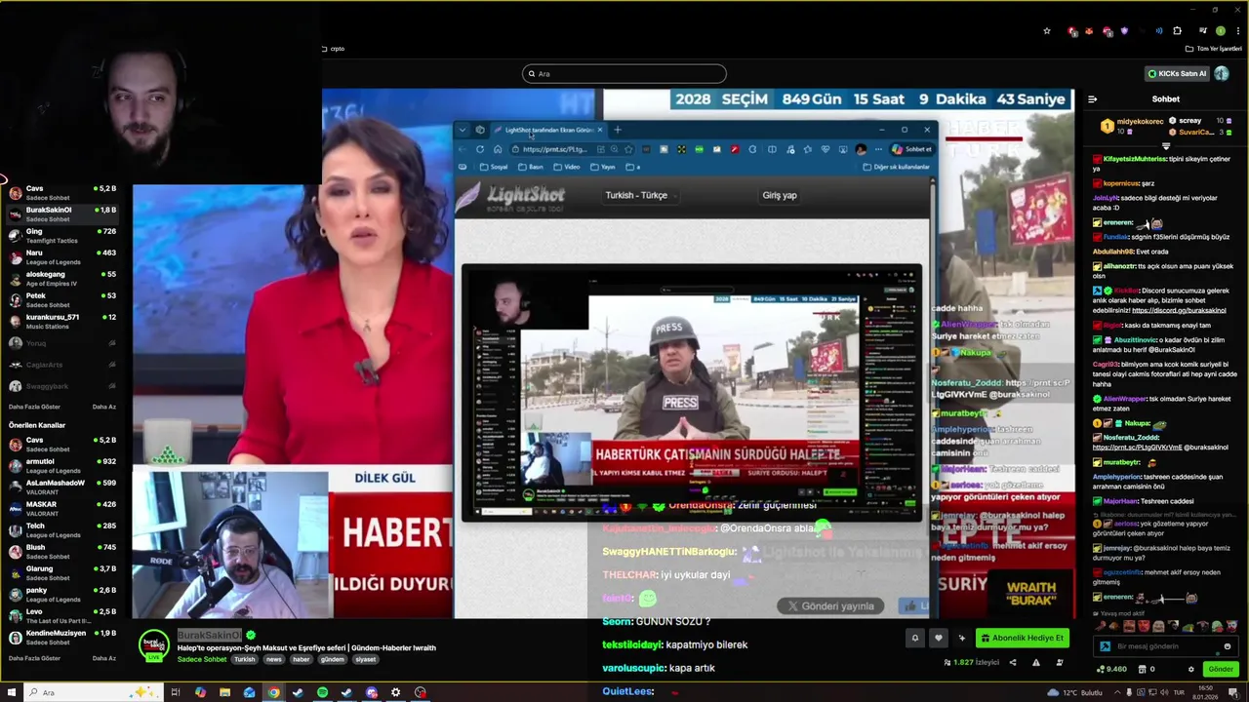
Task: Click the Ara search field on Kick
Action: click(x=624, y=74)
